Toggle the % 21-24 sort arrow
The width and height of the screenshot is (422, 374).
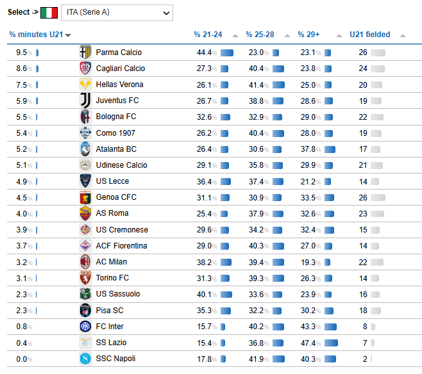[x=235, y=35]
